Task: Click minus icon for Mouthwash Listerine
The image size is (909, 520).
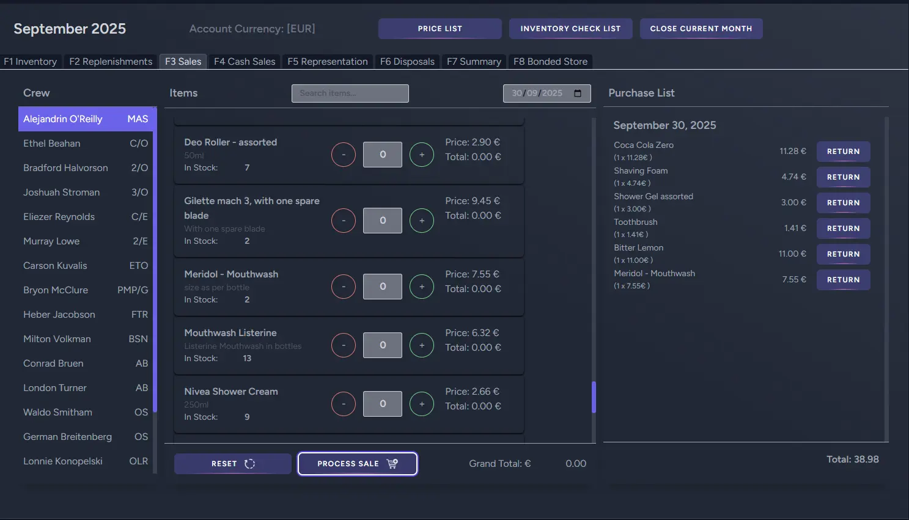Action: [x=344, y=345]
